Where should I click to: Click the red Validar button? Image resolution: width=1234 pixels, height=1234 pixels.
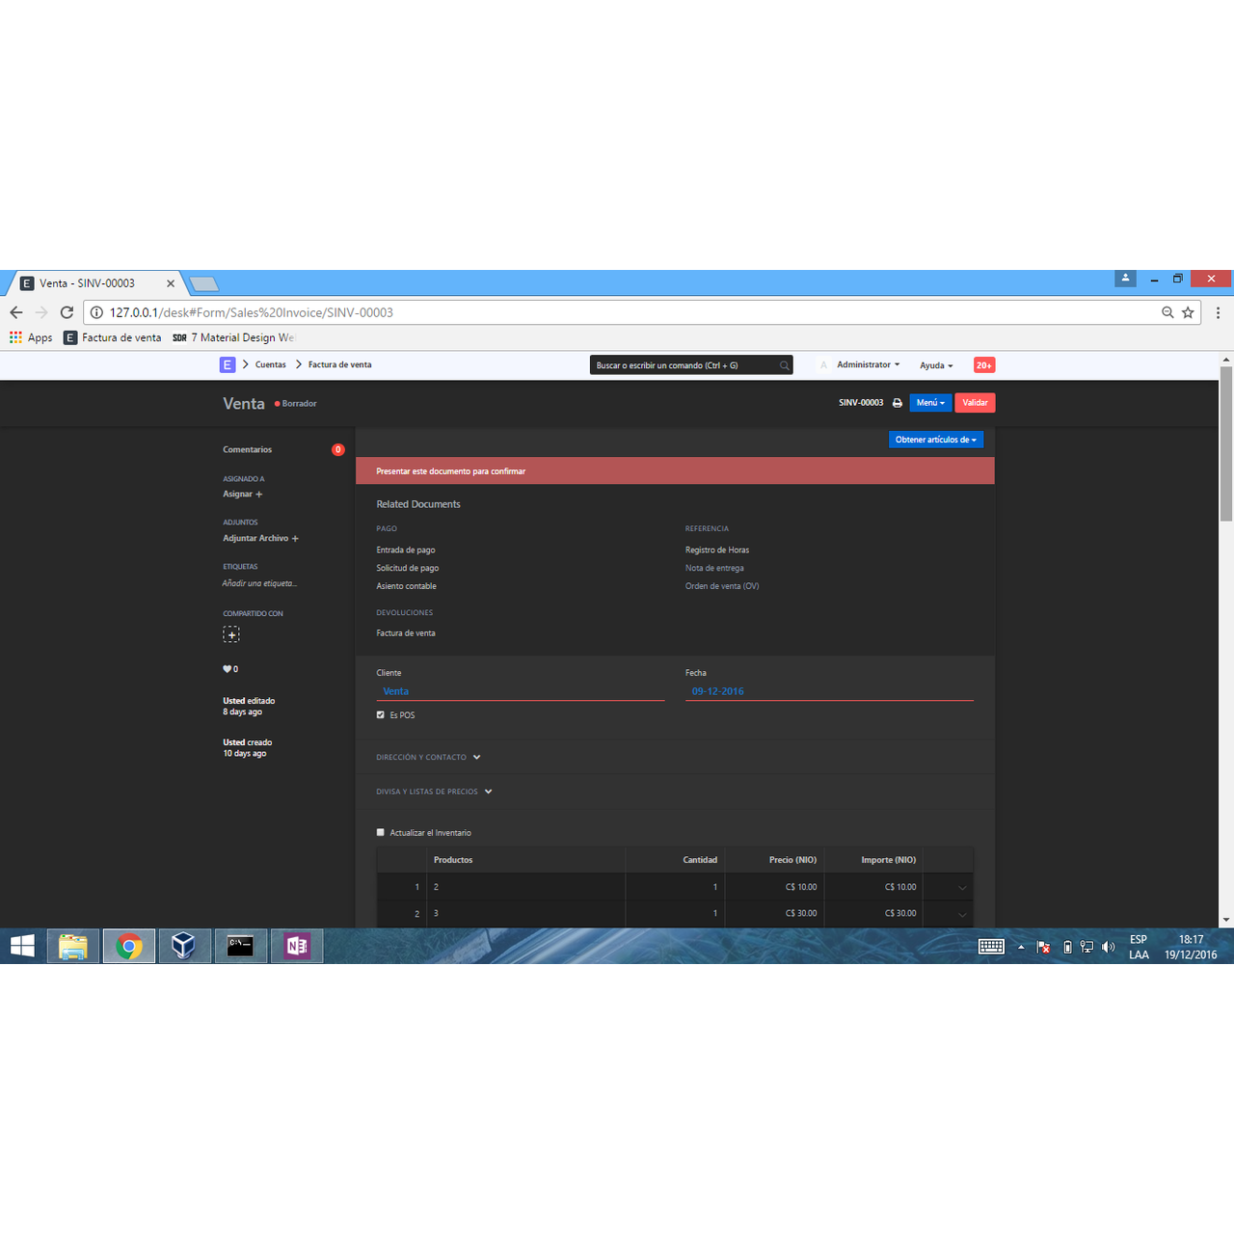point(975,403)
